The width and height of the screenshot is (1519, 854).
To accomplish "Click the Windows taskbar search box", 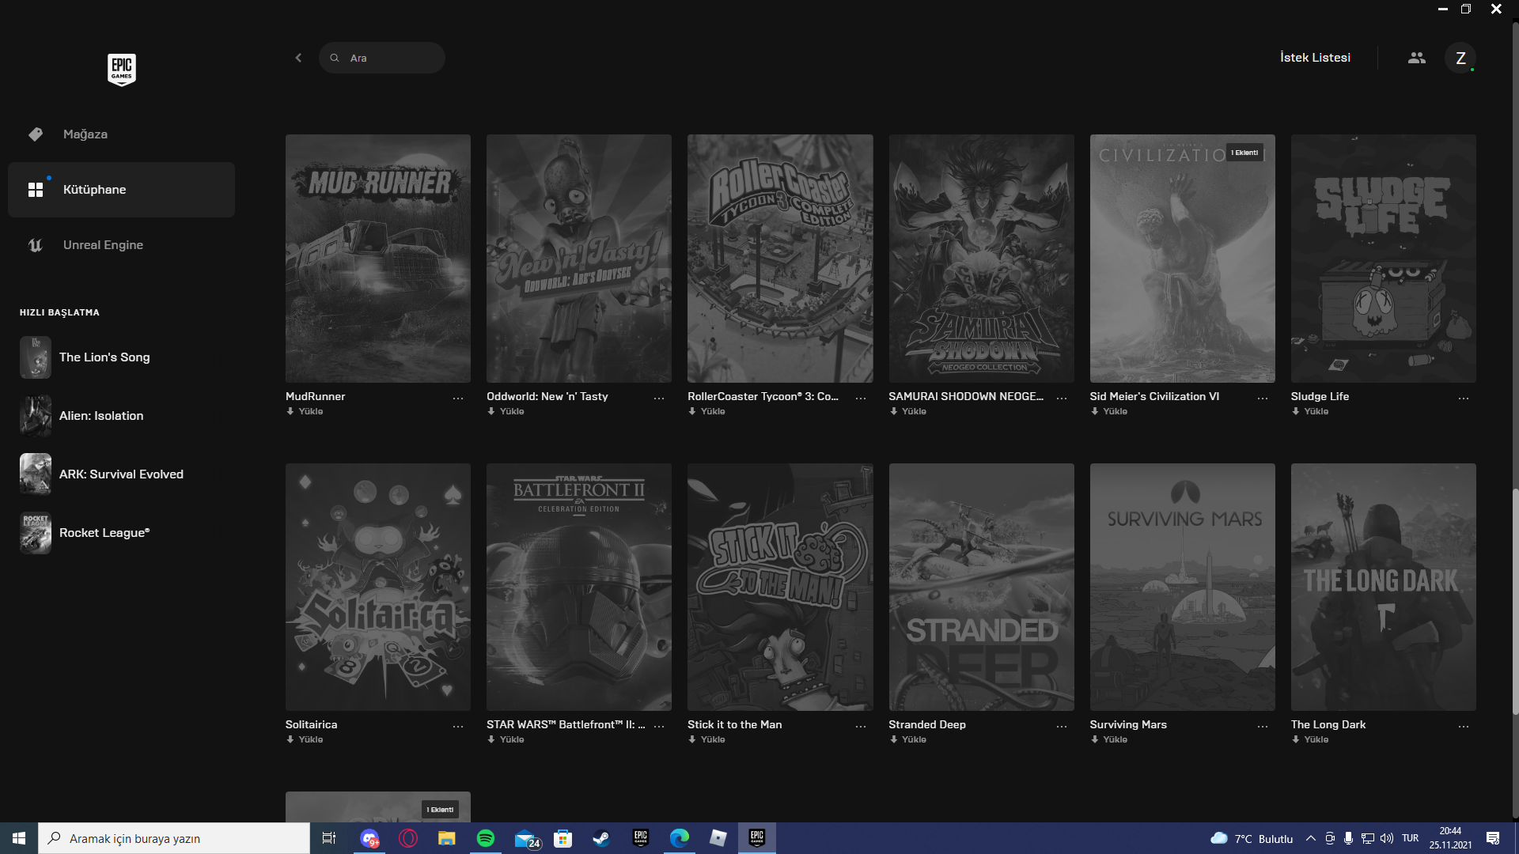I will (174, 838).
